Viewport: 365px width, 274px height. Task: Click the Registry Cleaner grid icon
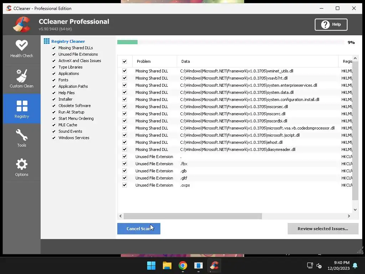tap(47, 41)
